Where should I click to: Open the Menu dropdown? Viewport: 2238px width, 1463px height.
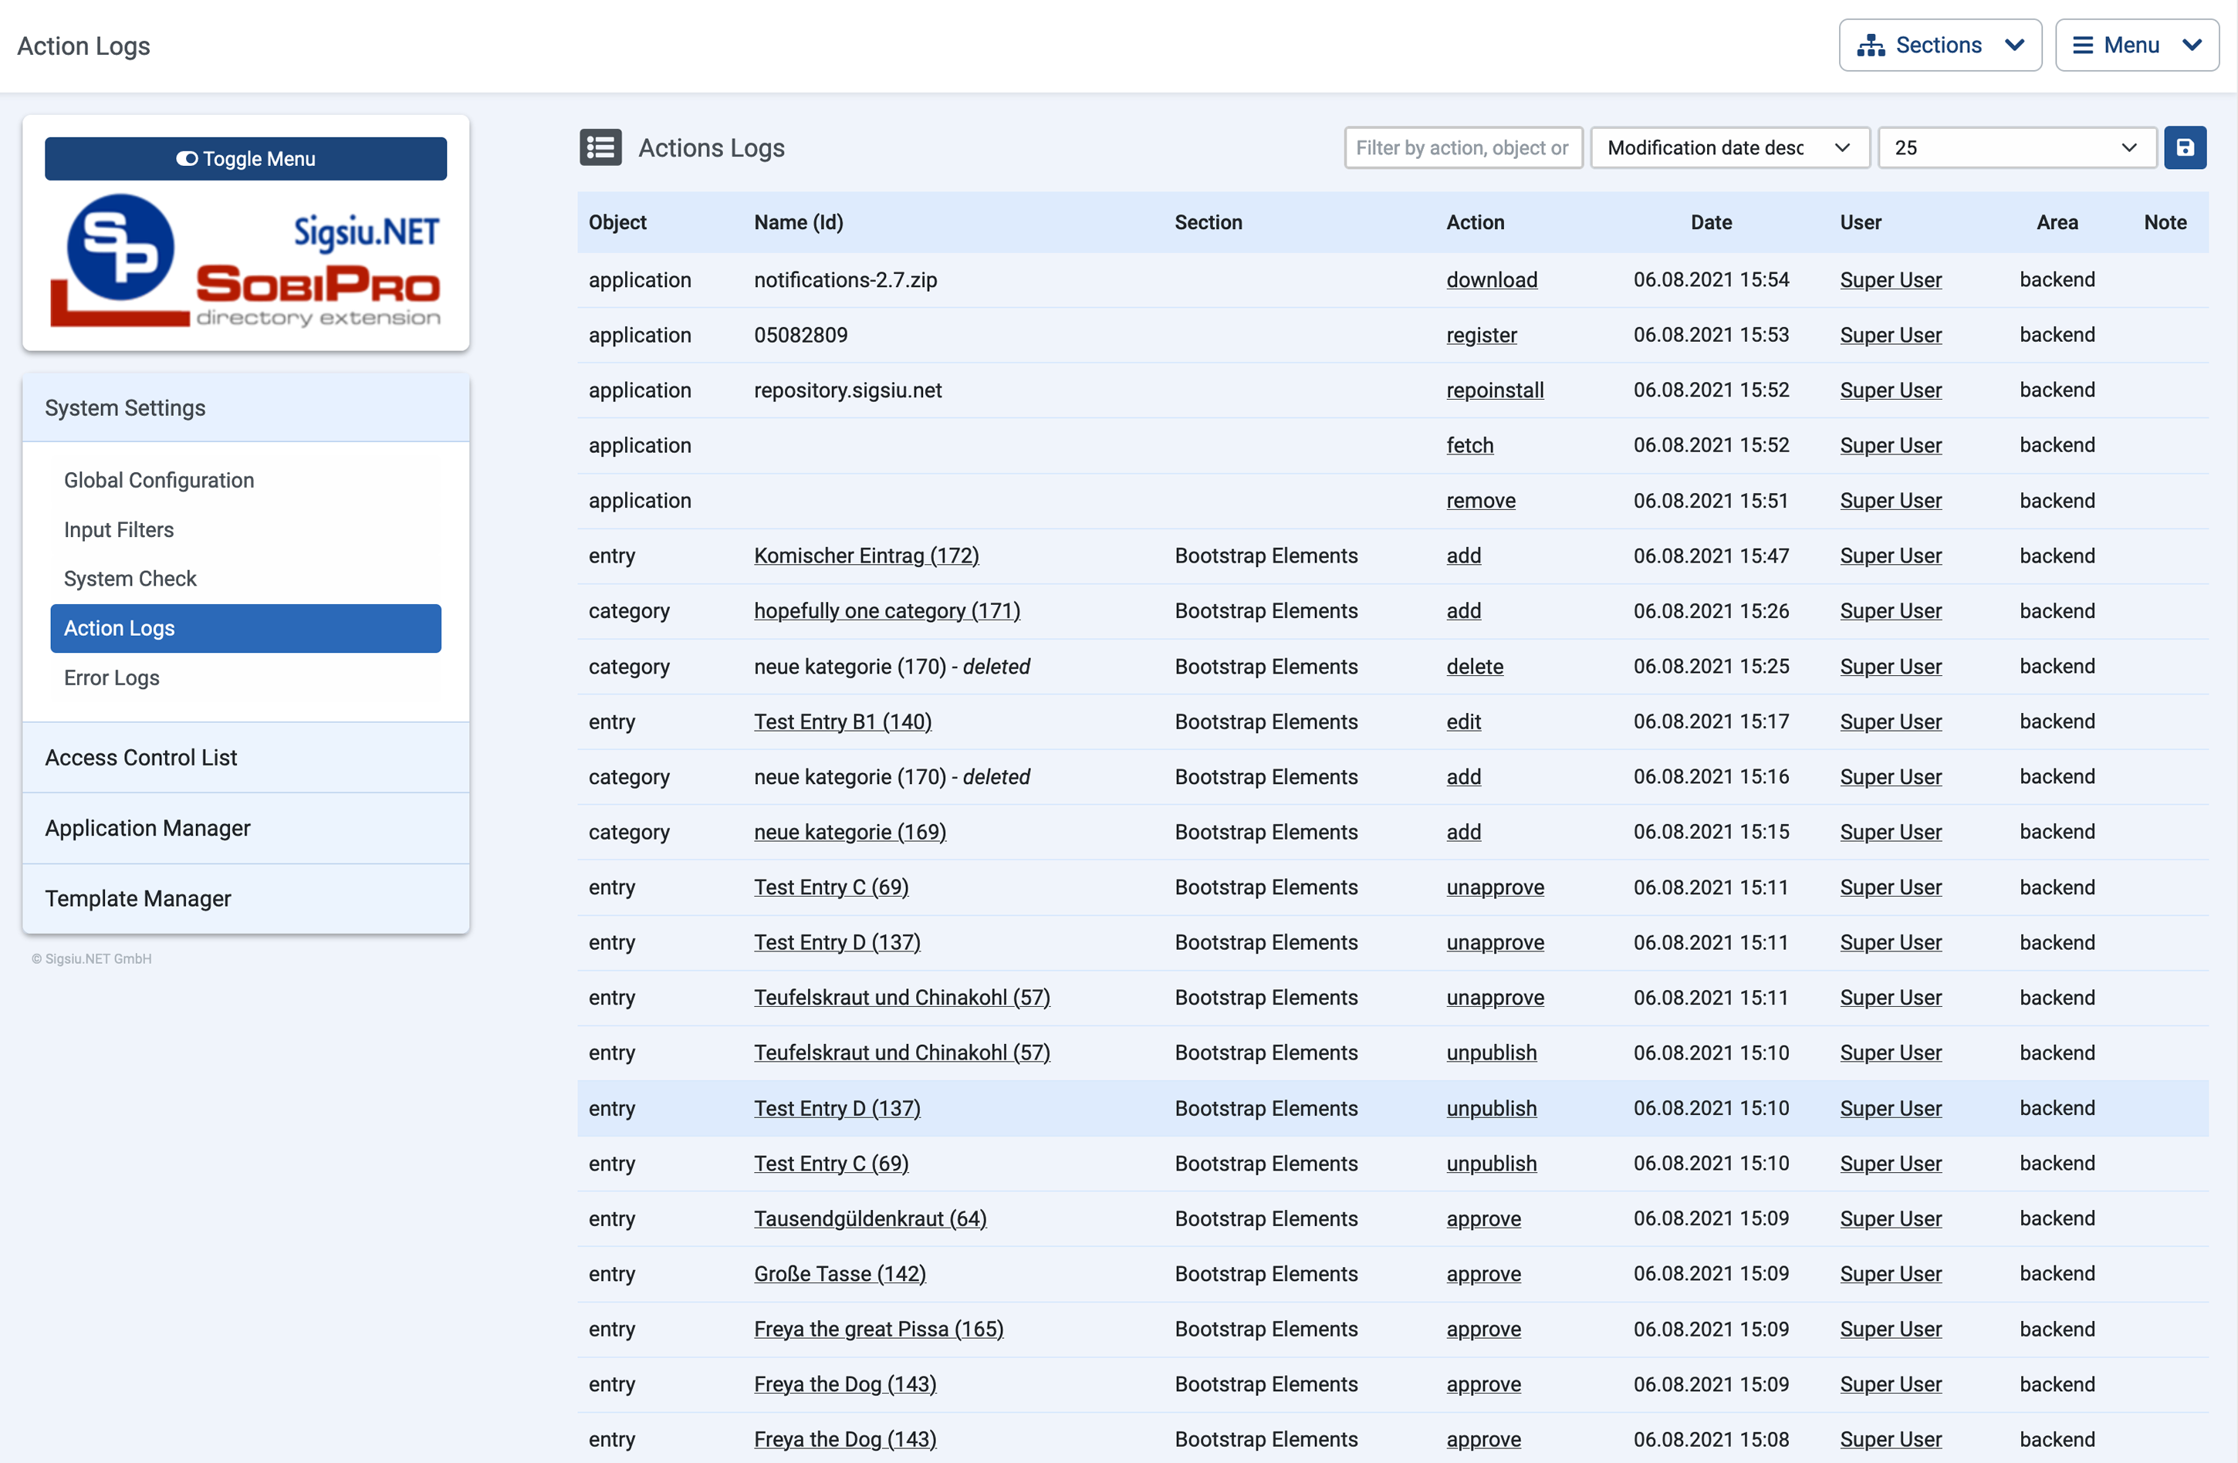click(2136, 45)
